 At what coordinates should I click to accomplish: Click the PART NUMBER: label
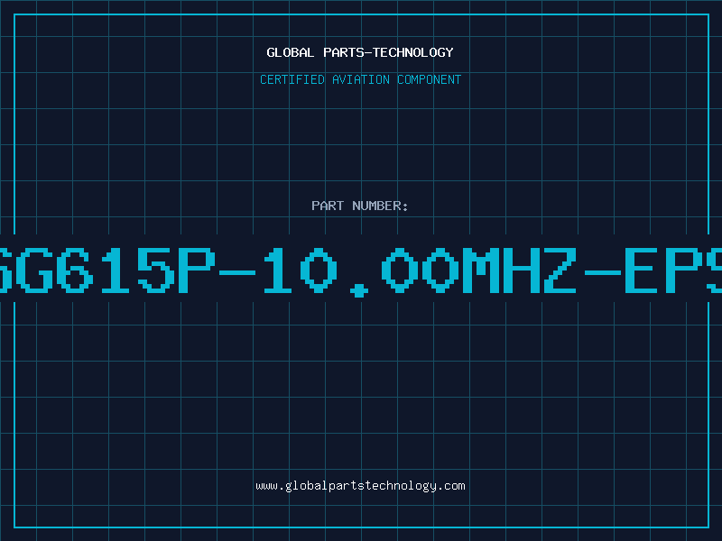pos(360,206)
